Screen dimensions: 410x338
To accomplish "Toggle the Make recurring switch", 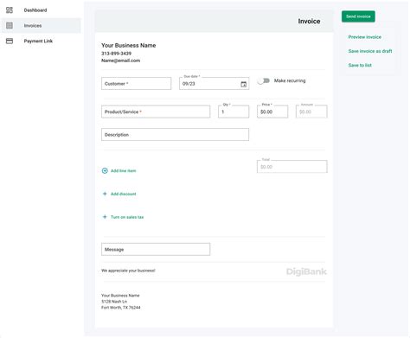I will [263, 80].
